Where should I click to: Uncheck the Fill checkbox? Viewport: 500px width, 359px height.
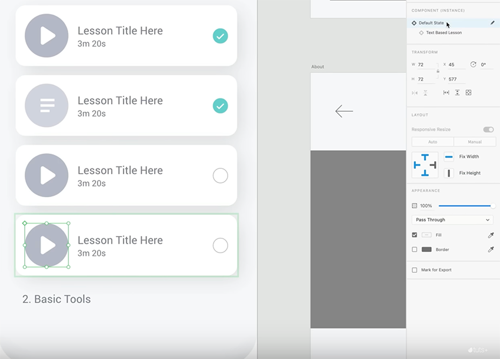[x=415, y=235]
